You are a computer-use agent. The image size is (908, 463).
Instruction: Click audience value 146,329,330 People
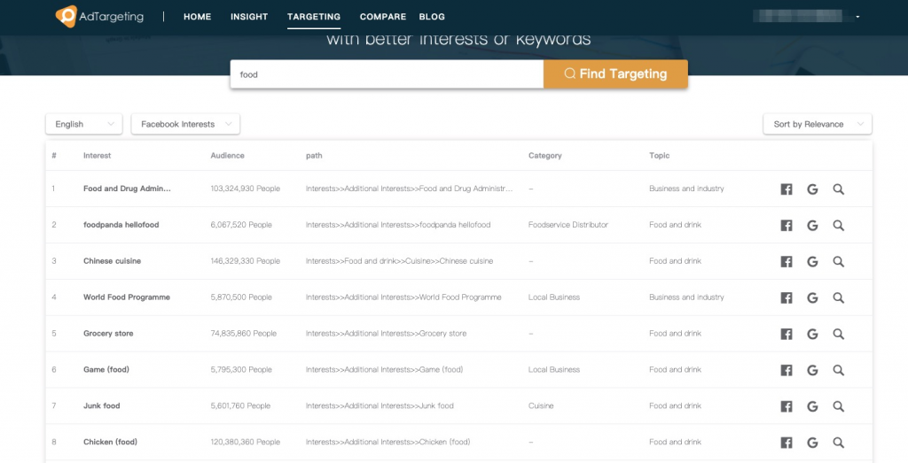click(x=246, y=260)
